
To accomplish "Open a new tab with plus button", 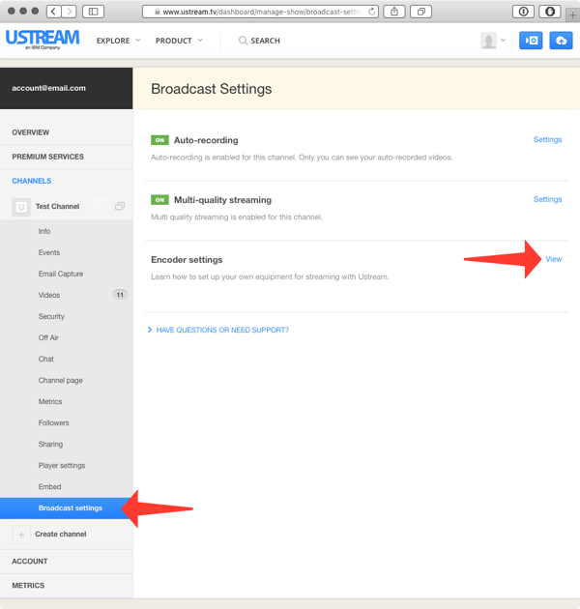I will point(572,15).
